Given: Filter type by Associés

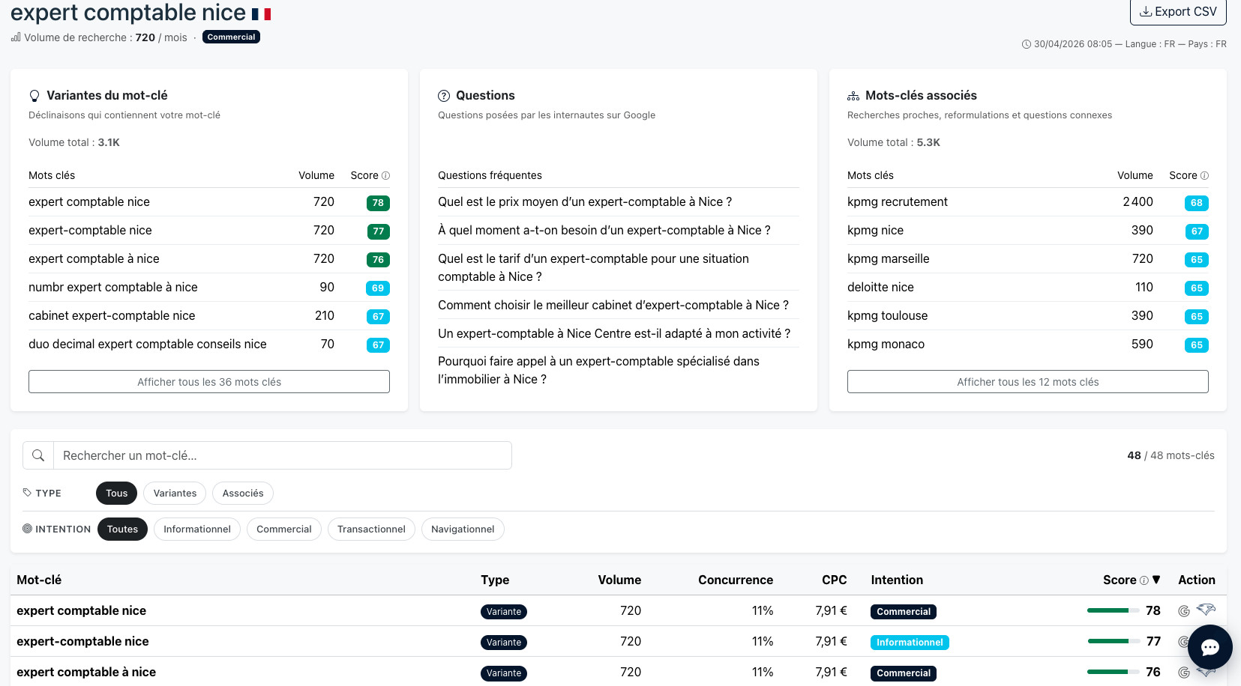Looking at the screenshot, I should pyautogui.click(x=243, y=493).
